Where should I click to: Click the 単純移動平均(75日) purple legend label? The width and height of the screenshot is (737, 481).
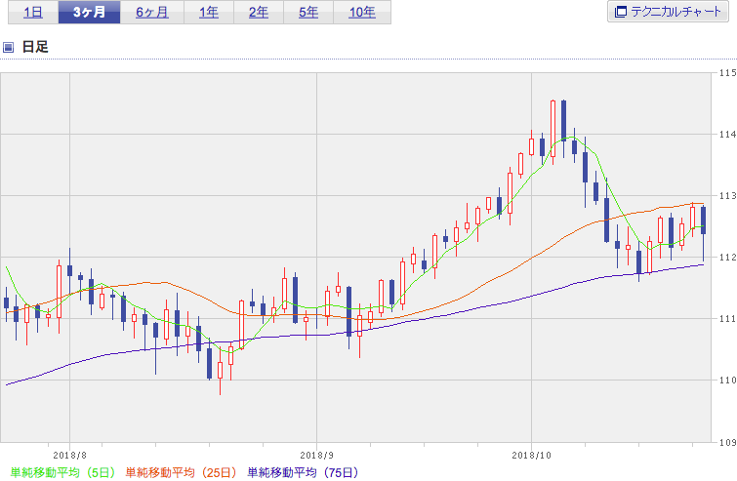(x=303, y=472)
